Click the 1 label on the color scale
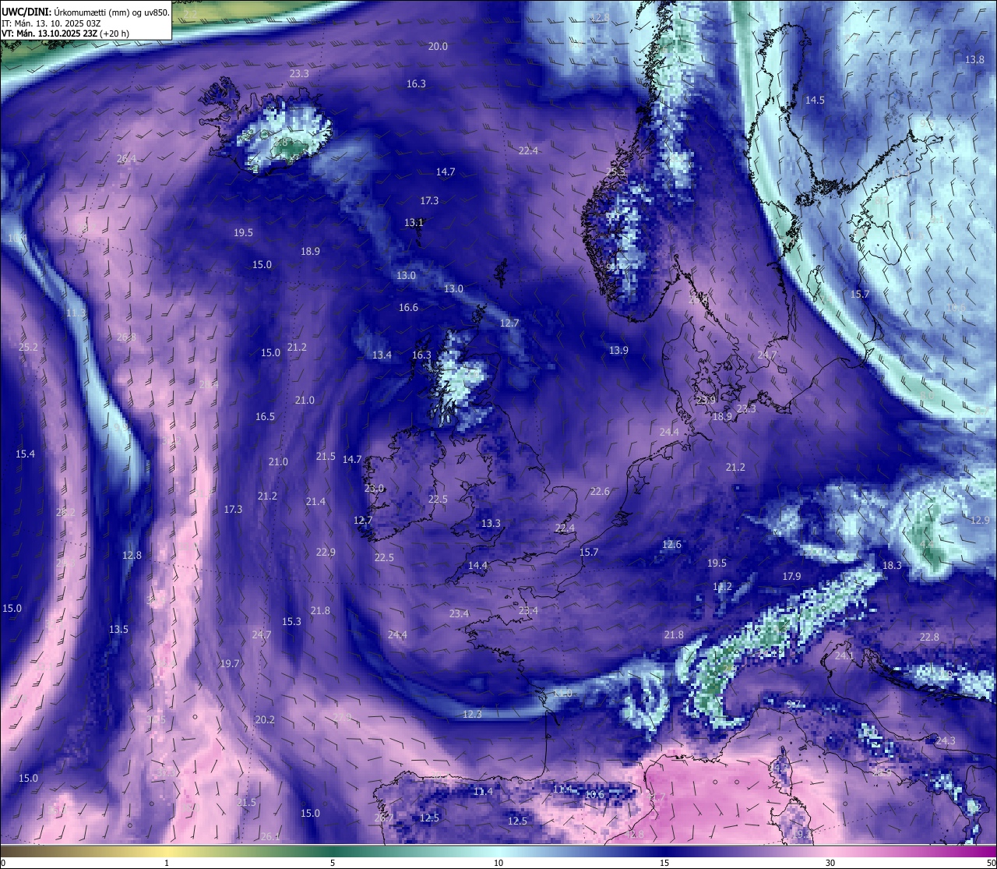Screen dimensions: 997x869 167,863
